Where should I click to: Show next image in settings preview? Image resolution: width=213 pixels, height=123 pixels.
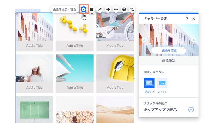point(194,40)
